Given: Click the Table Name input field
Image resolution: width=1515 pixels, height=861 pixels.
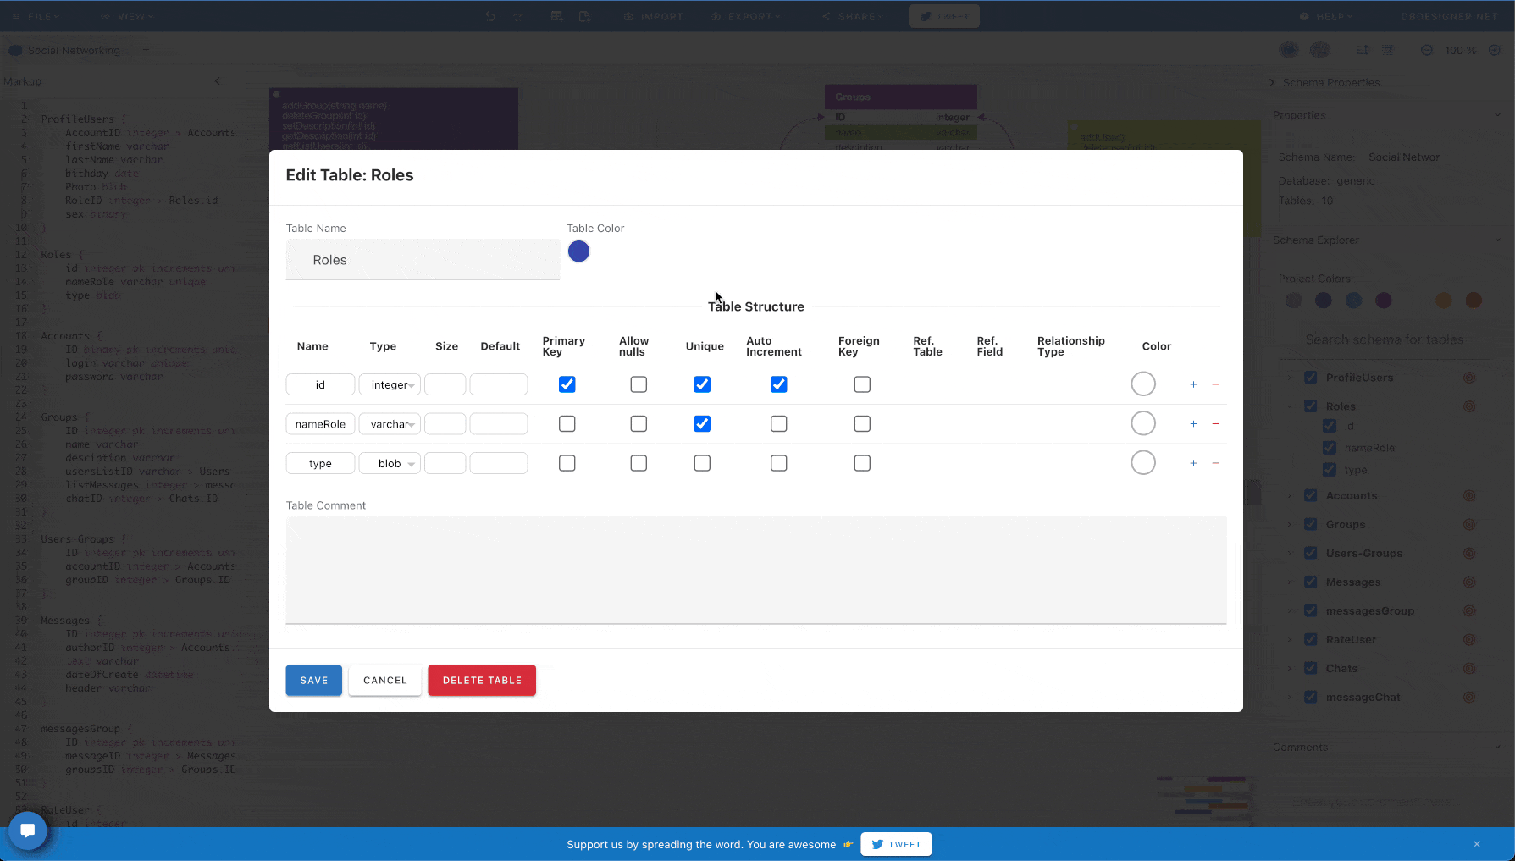Looking at the screenshot, I should pyautogui.click(x=423, y=260).
